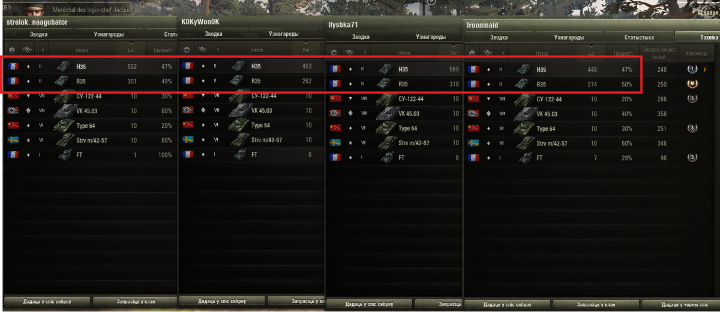The height and width of the screenshot is (312, 720).
Task: Click the Ace Tanker M badge on Iroonmaid's R35
Action: 692,84
